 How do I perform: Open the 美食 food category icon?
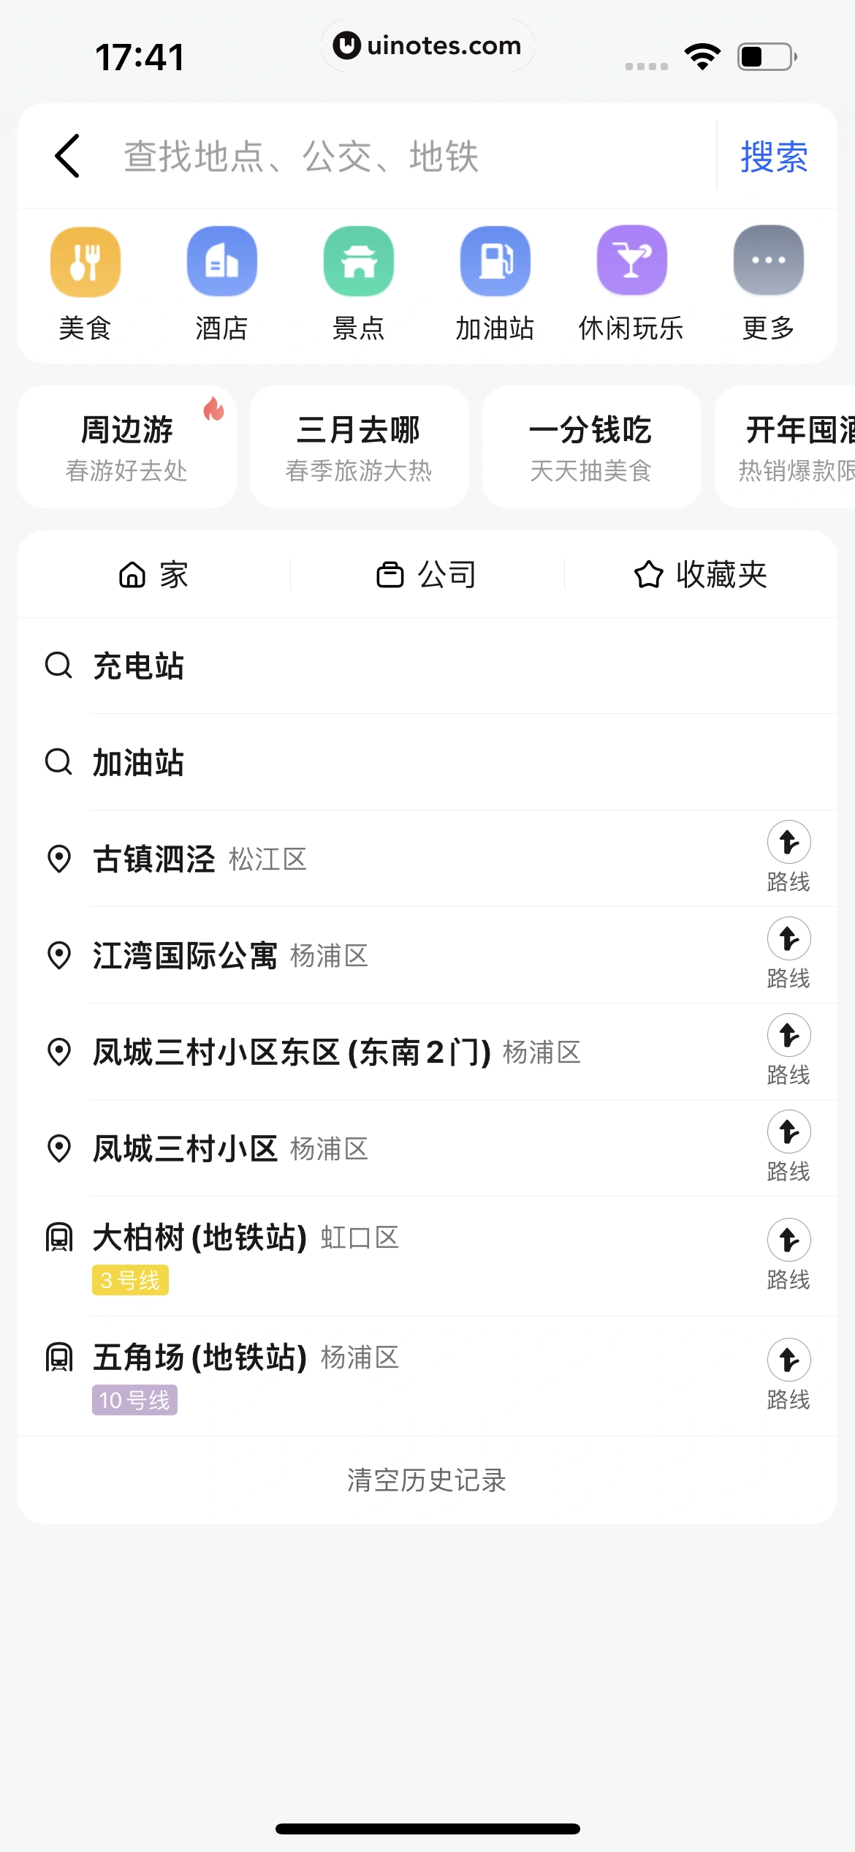click(x=85, y=262)
